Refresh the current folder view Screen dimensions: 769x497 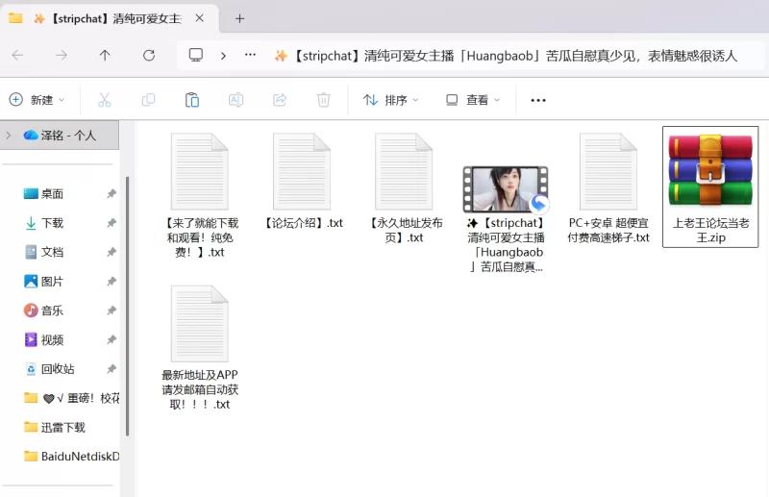point(149,56)
